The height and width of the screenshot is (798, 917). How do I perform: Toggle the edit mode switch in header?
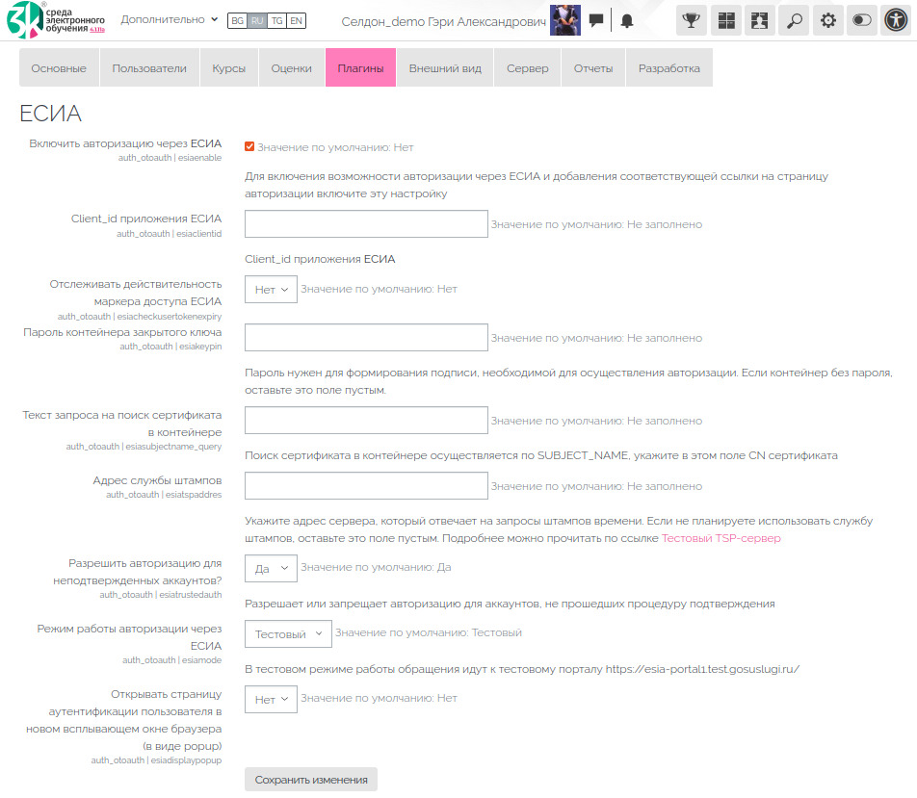click(862, 20)
